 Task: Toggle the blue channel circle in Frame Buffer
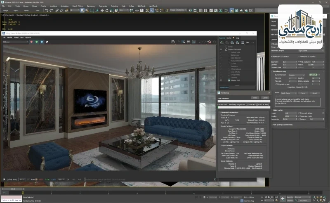click(42, 42)
